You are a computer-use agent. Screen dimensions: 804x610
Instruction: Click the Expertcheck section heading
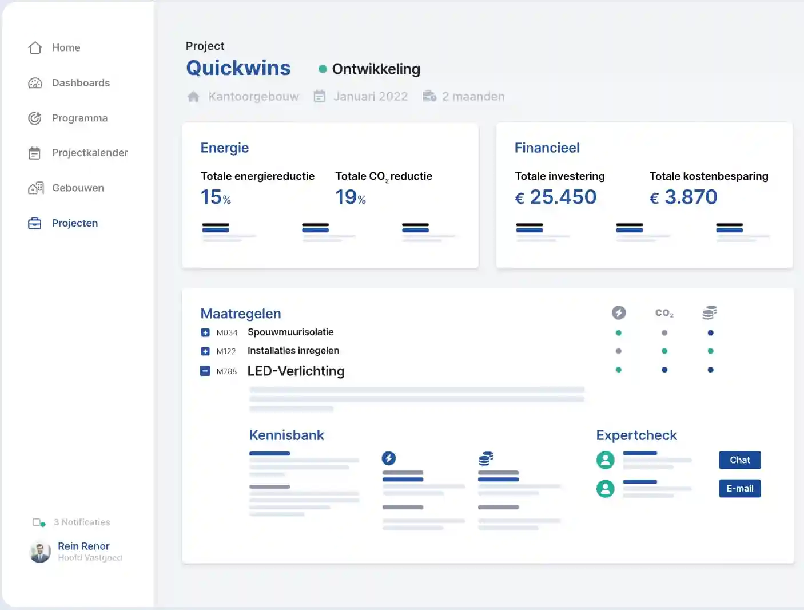tap(636, 435)
